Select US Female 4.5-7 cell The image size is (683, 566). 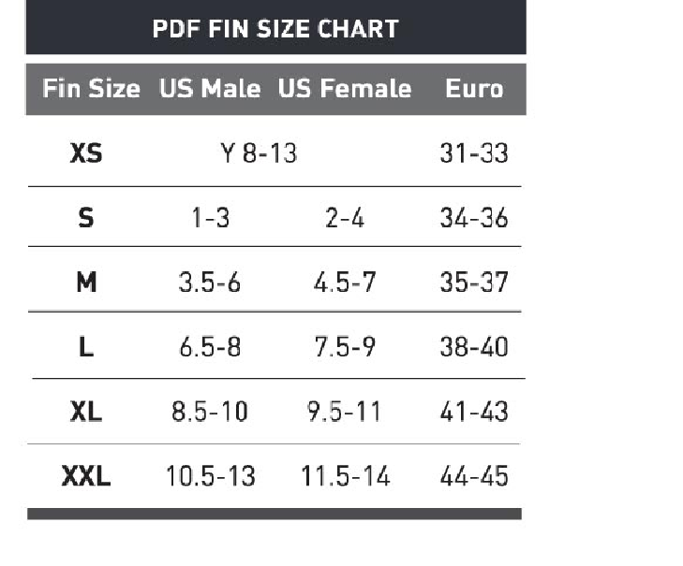345,282
